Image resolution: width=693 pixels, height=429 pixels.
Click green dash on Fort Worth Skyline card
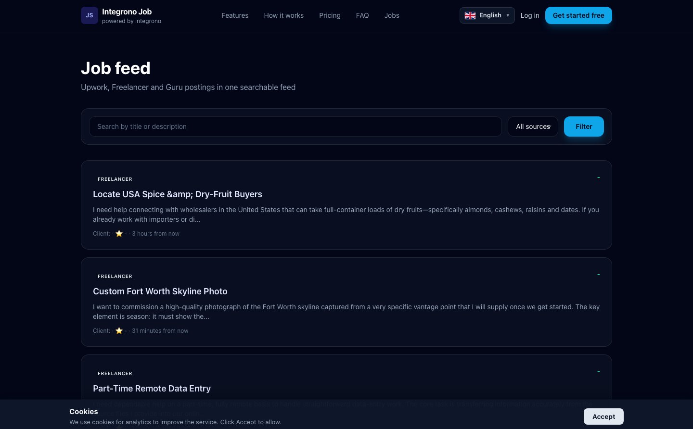pyautogui.click(x=598, y=275)
